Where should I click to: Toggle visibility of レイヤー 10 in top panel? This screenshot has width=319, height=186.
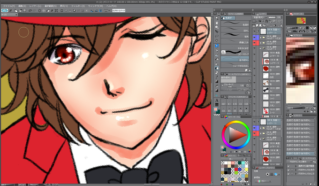coord(254,54)
